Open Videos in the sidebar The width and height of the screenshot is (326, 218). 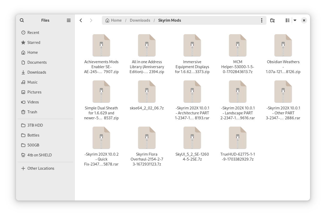point(45,102)
